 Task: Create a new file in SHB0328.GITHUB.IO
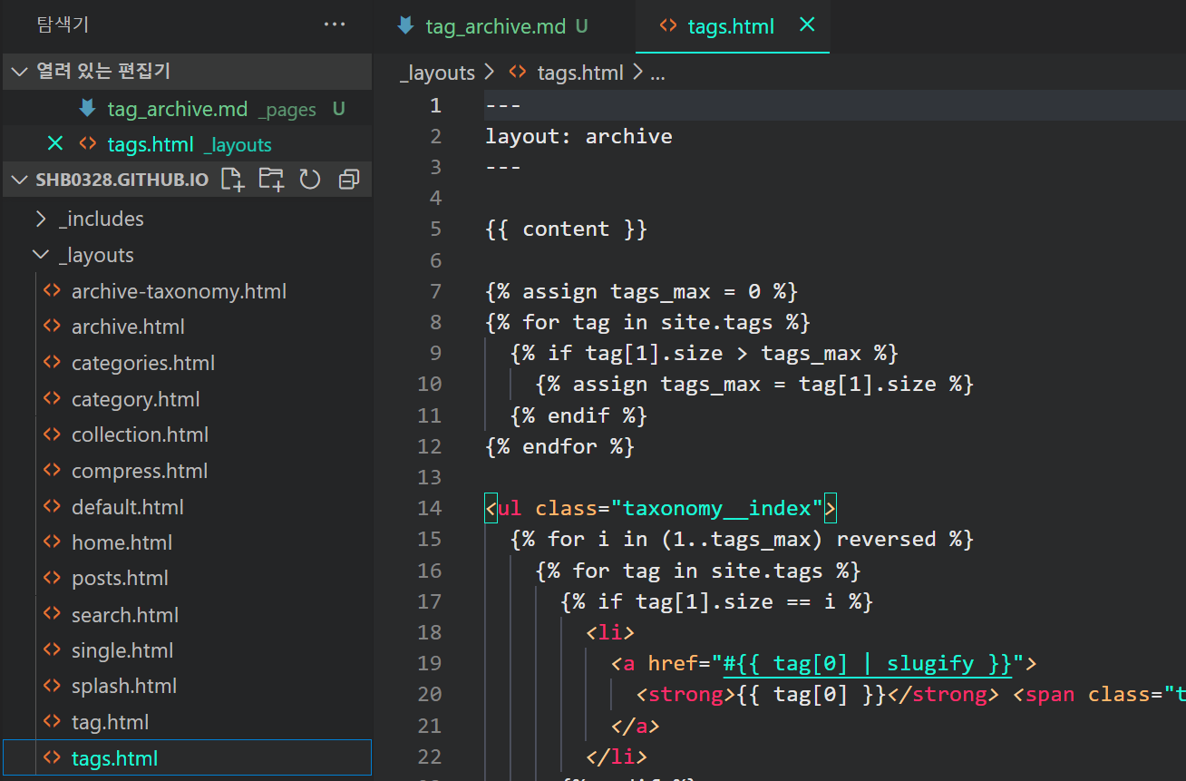tap(233, 180)
